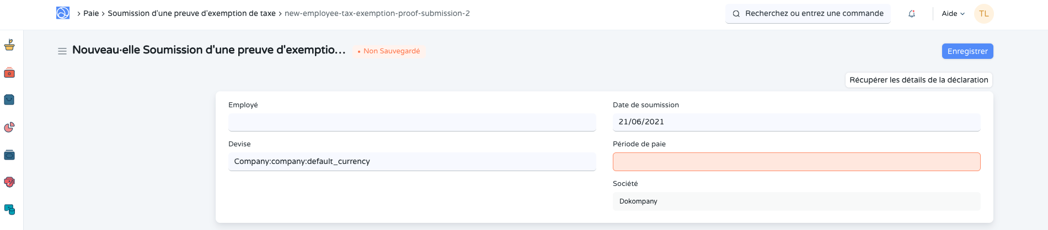
Task: Go to the Paie breadcrumb
Action: point(91,13)
